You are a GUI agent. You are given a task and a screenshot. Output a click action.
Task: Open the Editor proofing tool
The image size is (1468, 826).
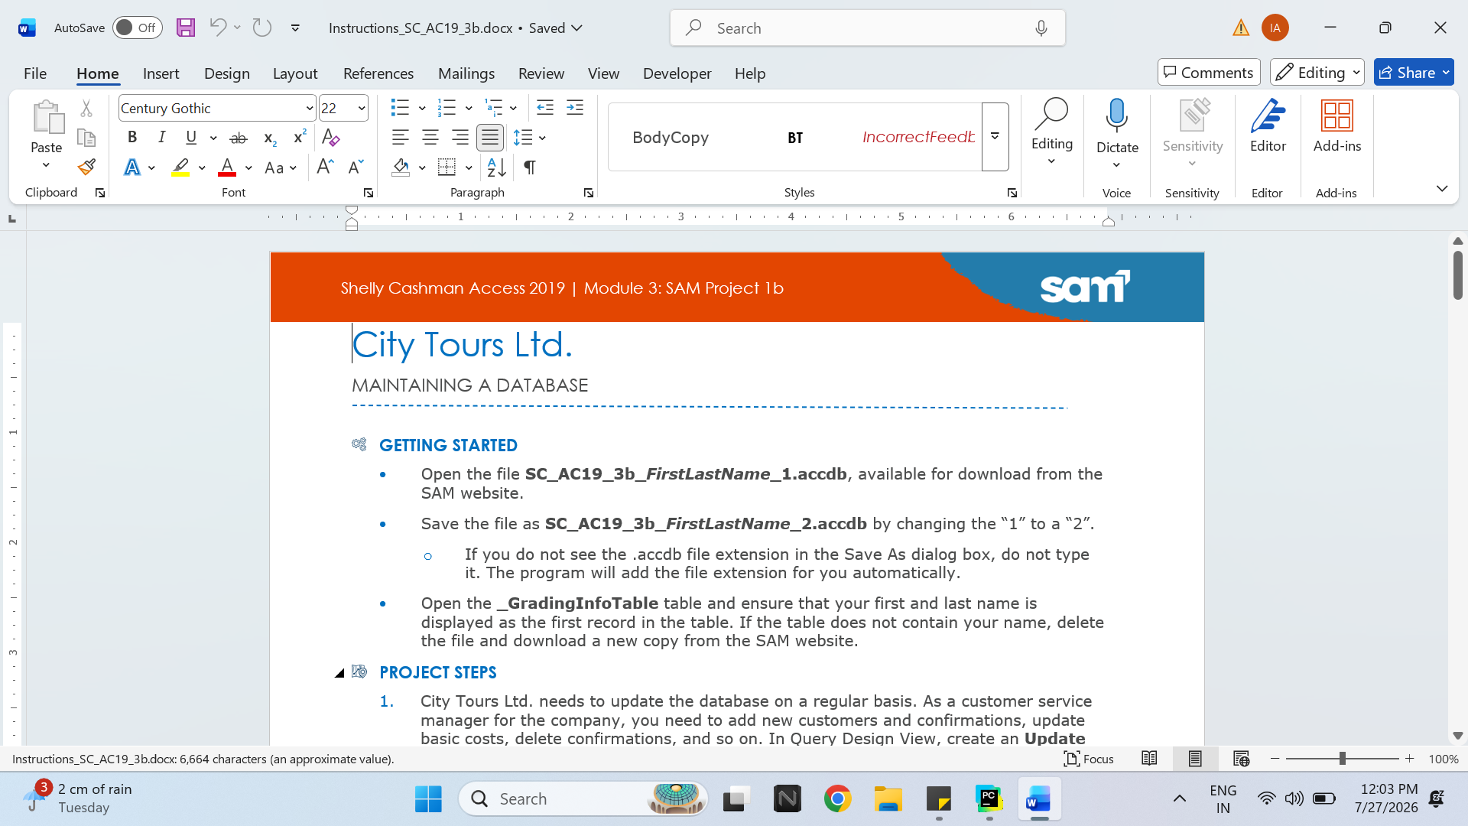(x=1268, y=126)
